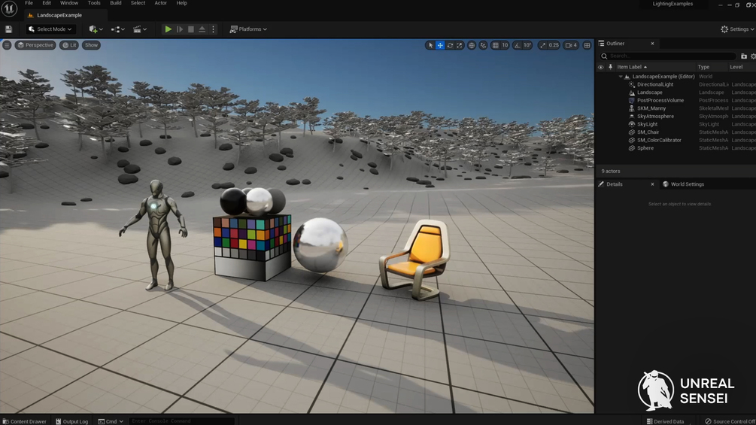Open the File menu
Viewport: 756px width, 425px height.
(29, 3)
